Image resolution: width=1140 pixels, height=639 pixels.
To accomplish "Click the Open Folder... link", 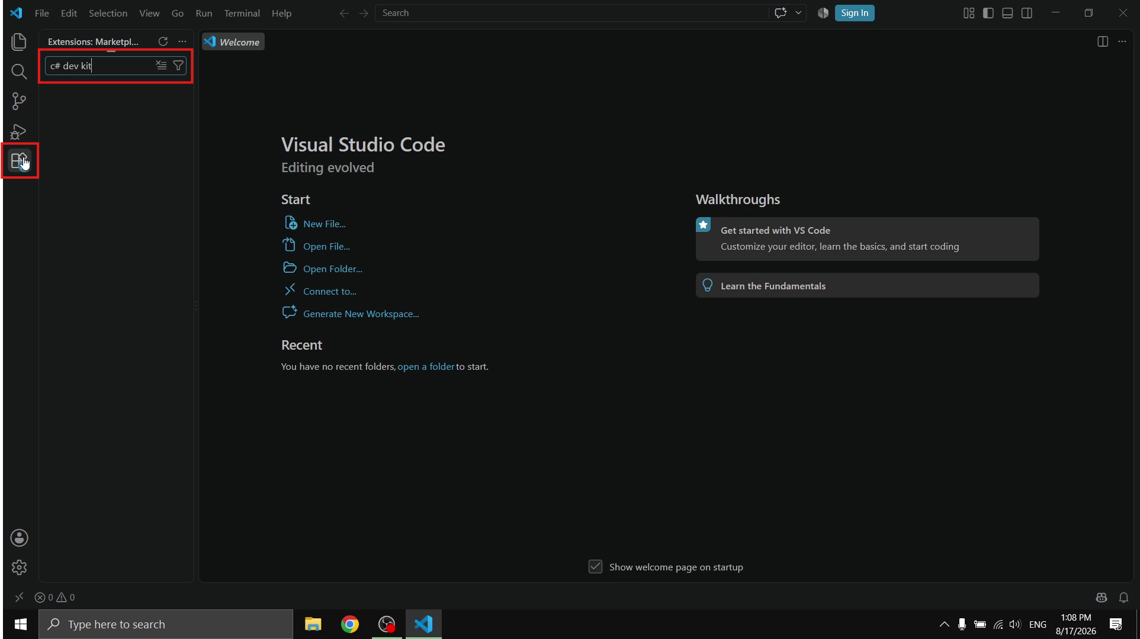I will pos(332,269).
